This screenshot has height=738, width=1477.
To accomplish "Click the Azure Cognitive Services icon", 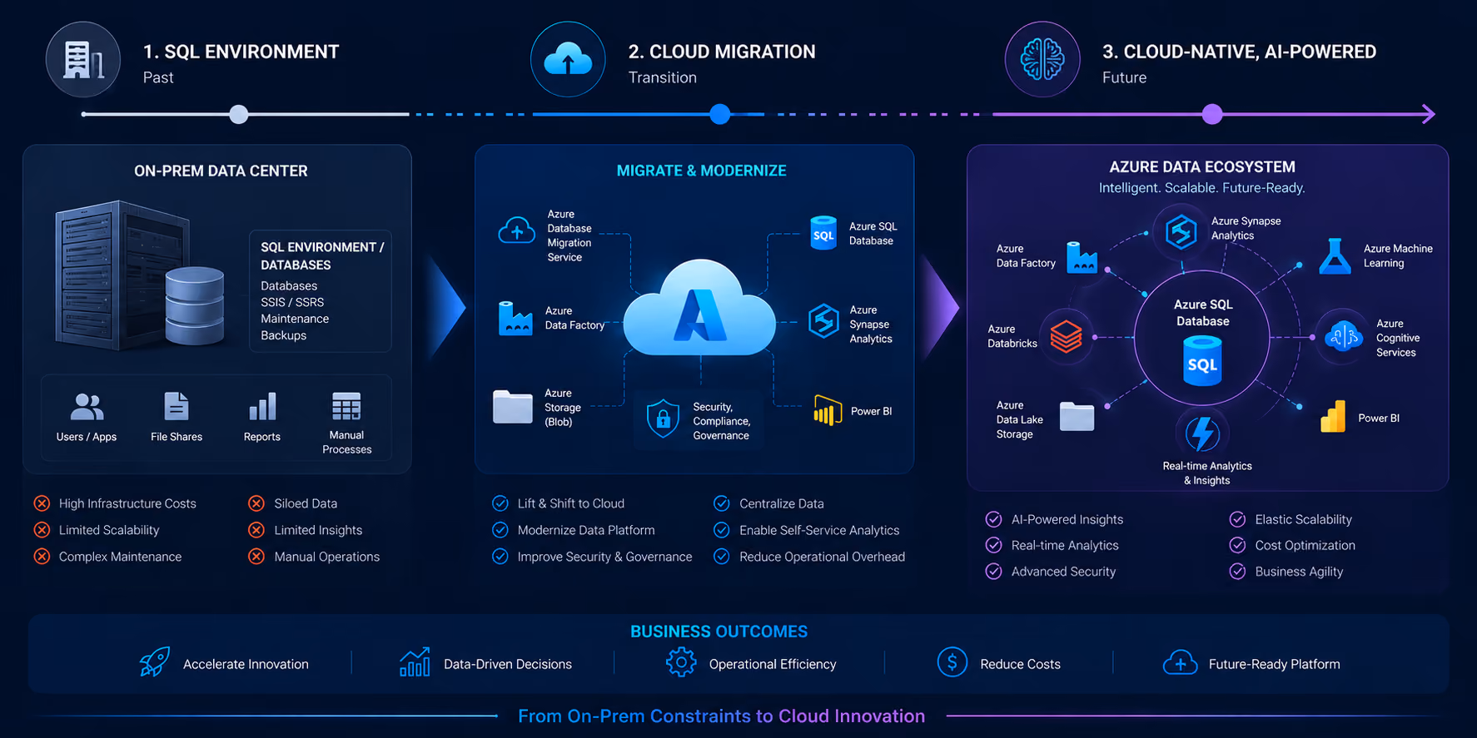I will click(1342, 336).
